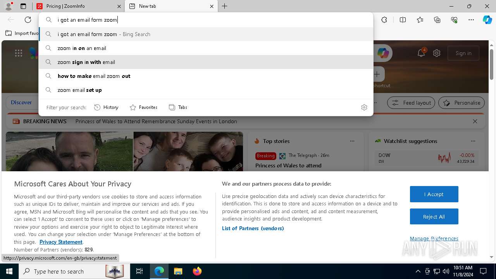Select 'i got an email form zoom - Bing Search' suggestion
Viewport: 496px width, 279px height.
(x=206, y=34)
